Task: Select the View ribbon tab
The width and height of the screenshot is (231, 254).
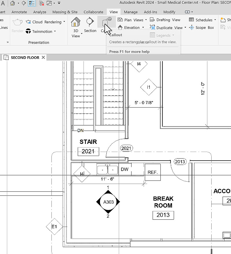Action: click(114, 12)
